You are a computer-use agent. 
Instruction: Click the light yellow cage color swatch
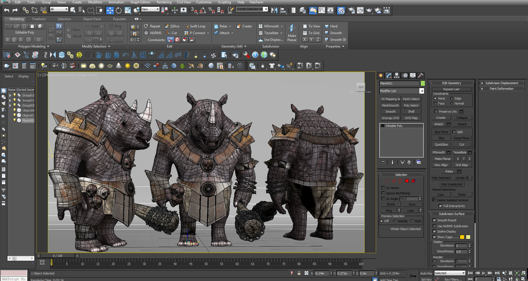468,237
